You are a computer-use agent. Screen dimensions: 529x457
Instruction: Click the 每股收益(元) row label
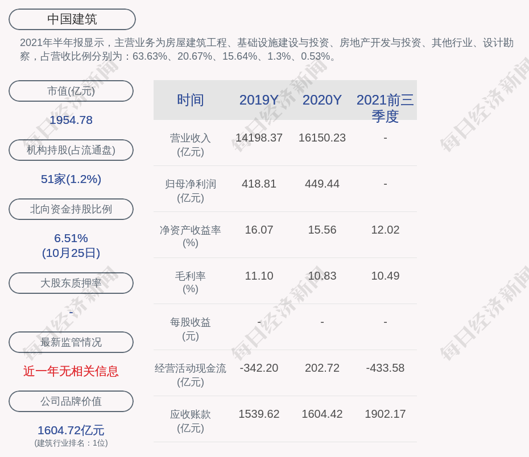[x=191, y=329]
